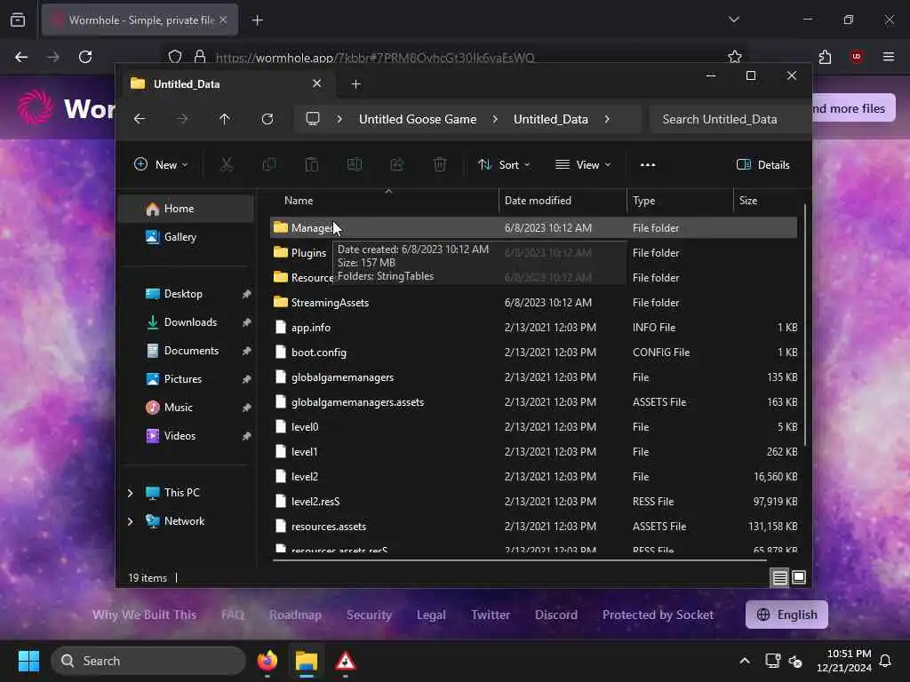Add a new File Explorer tab
910x682 pixels.
pyautogui.click(x=355, y=84)
